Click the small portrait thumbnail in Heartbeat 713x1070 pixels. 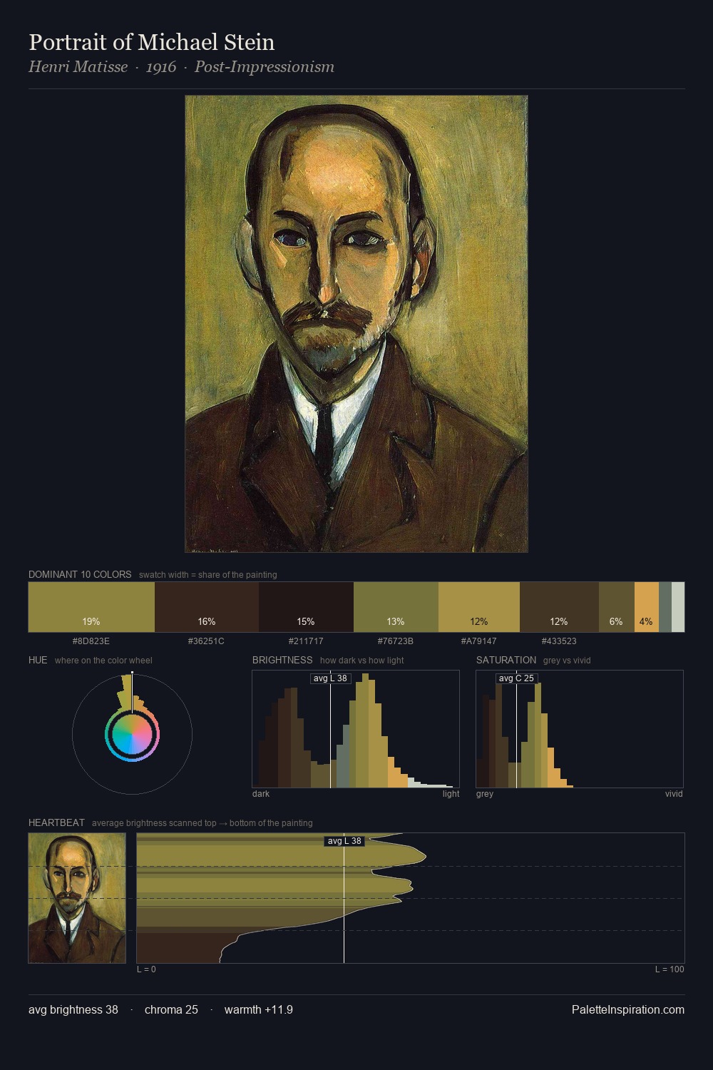click(77, 898)
